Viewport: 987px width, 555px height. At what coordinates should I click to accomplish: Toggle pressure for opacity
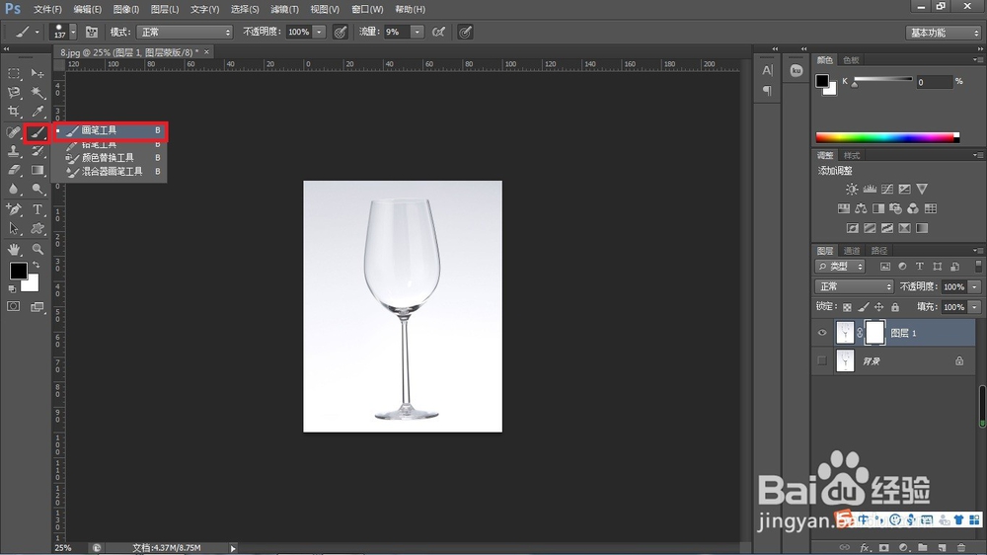click(x=341, y=32)
